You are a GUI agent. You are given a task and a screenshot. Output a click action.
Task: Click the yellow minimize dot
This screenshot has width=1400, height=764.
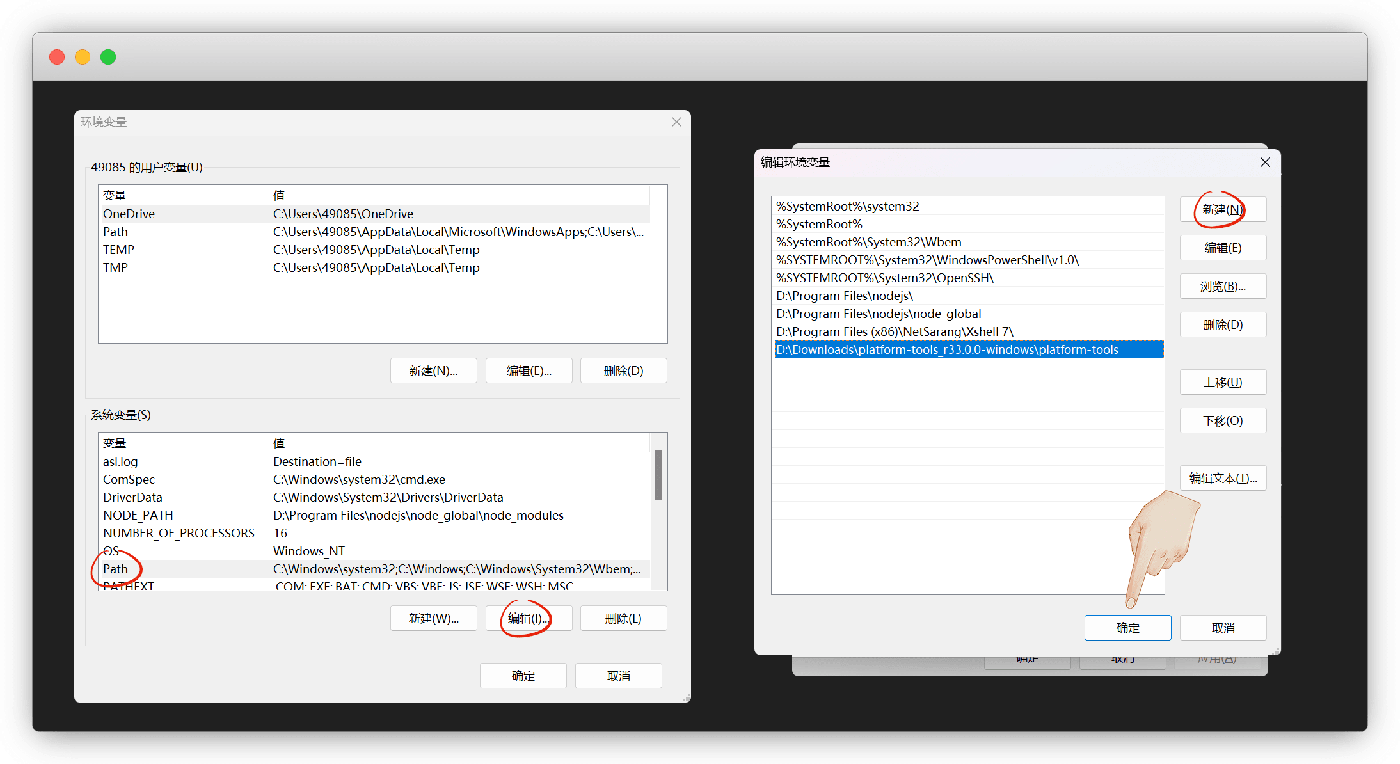[x=83, y=57]
